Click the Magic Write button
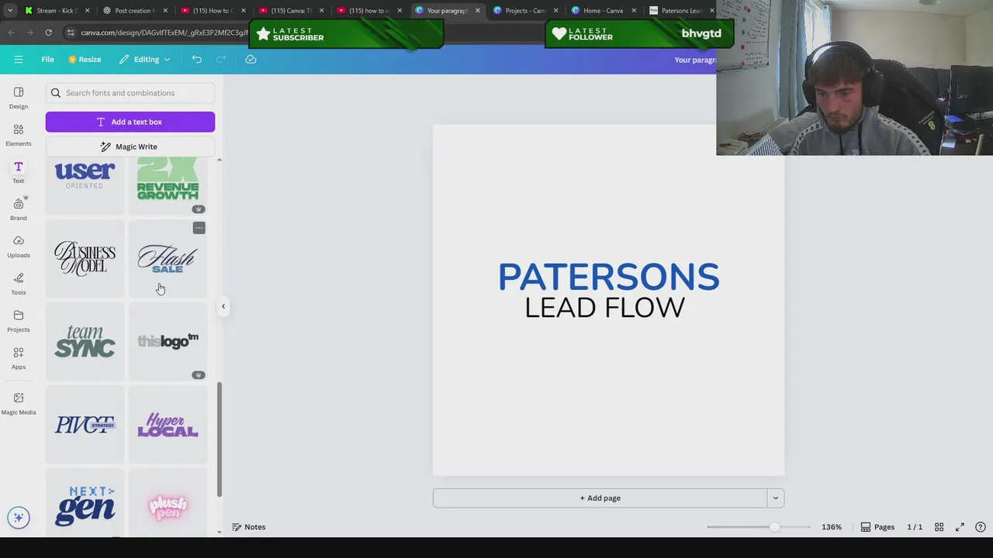The width and height of the screenshot is (993, 558). [130, 146]
